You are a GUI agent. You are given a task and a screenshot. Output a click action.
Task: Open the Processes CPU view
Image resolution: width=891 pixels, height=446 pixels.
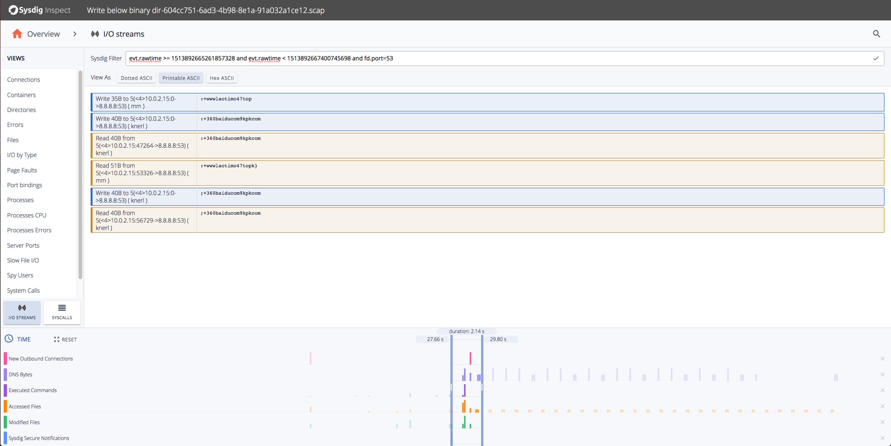click(x=26, y=215)
